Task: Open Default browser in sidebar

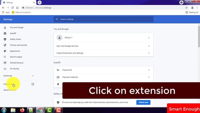Action: (17, 63)
